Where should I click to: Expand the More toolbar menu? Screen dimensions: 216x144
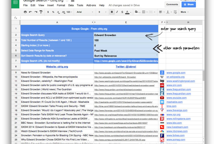(185, 12)
